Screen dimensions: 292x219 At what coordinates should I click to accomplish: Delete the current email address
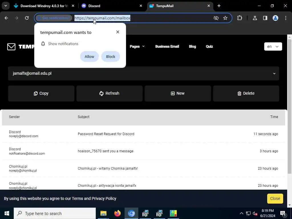point(246,94)
